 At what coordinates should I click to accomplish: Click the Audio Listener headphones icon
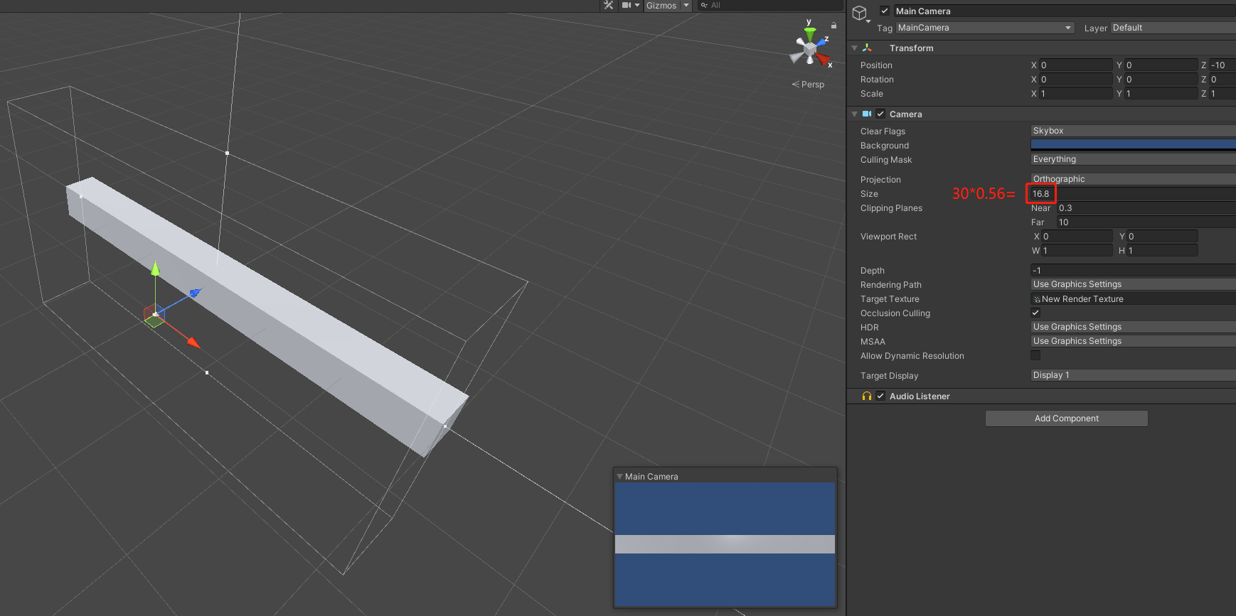tap(867, 396)
